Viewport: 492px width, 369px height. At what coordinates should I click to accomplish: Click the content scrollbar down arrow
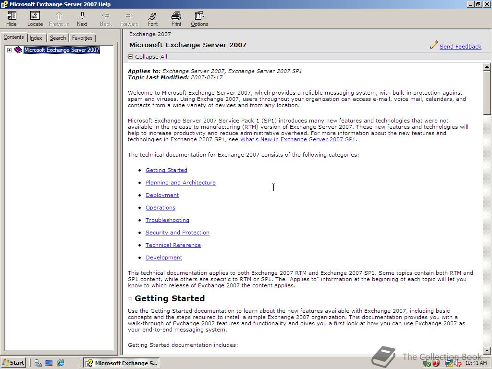point(487,350)
